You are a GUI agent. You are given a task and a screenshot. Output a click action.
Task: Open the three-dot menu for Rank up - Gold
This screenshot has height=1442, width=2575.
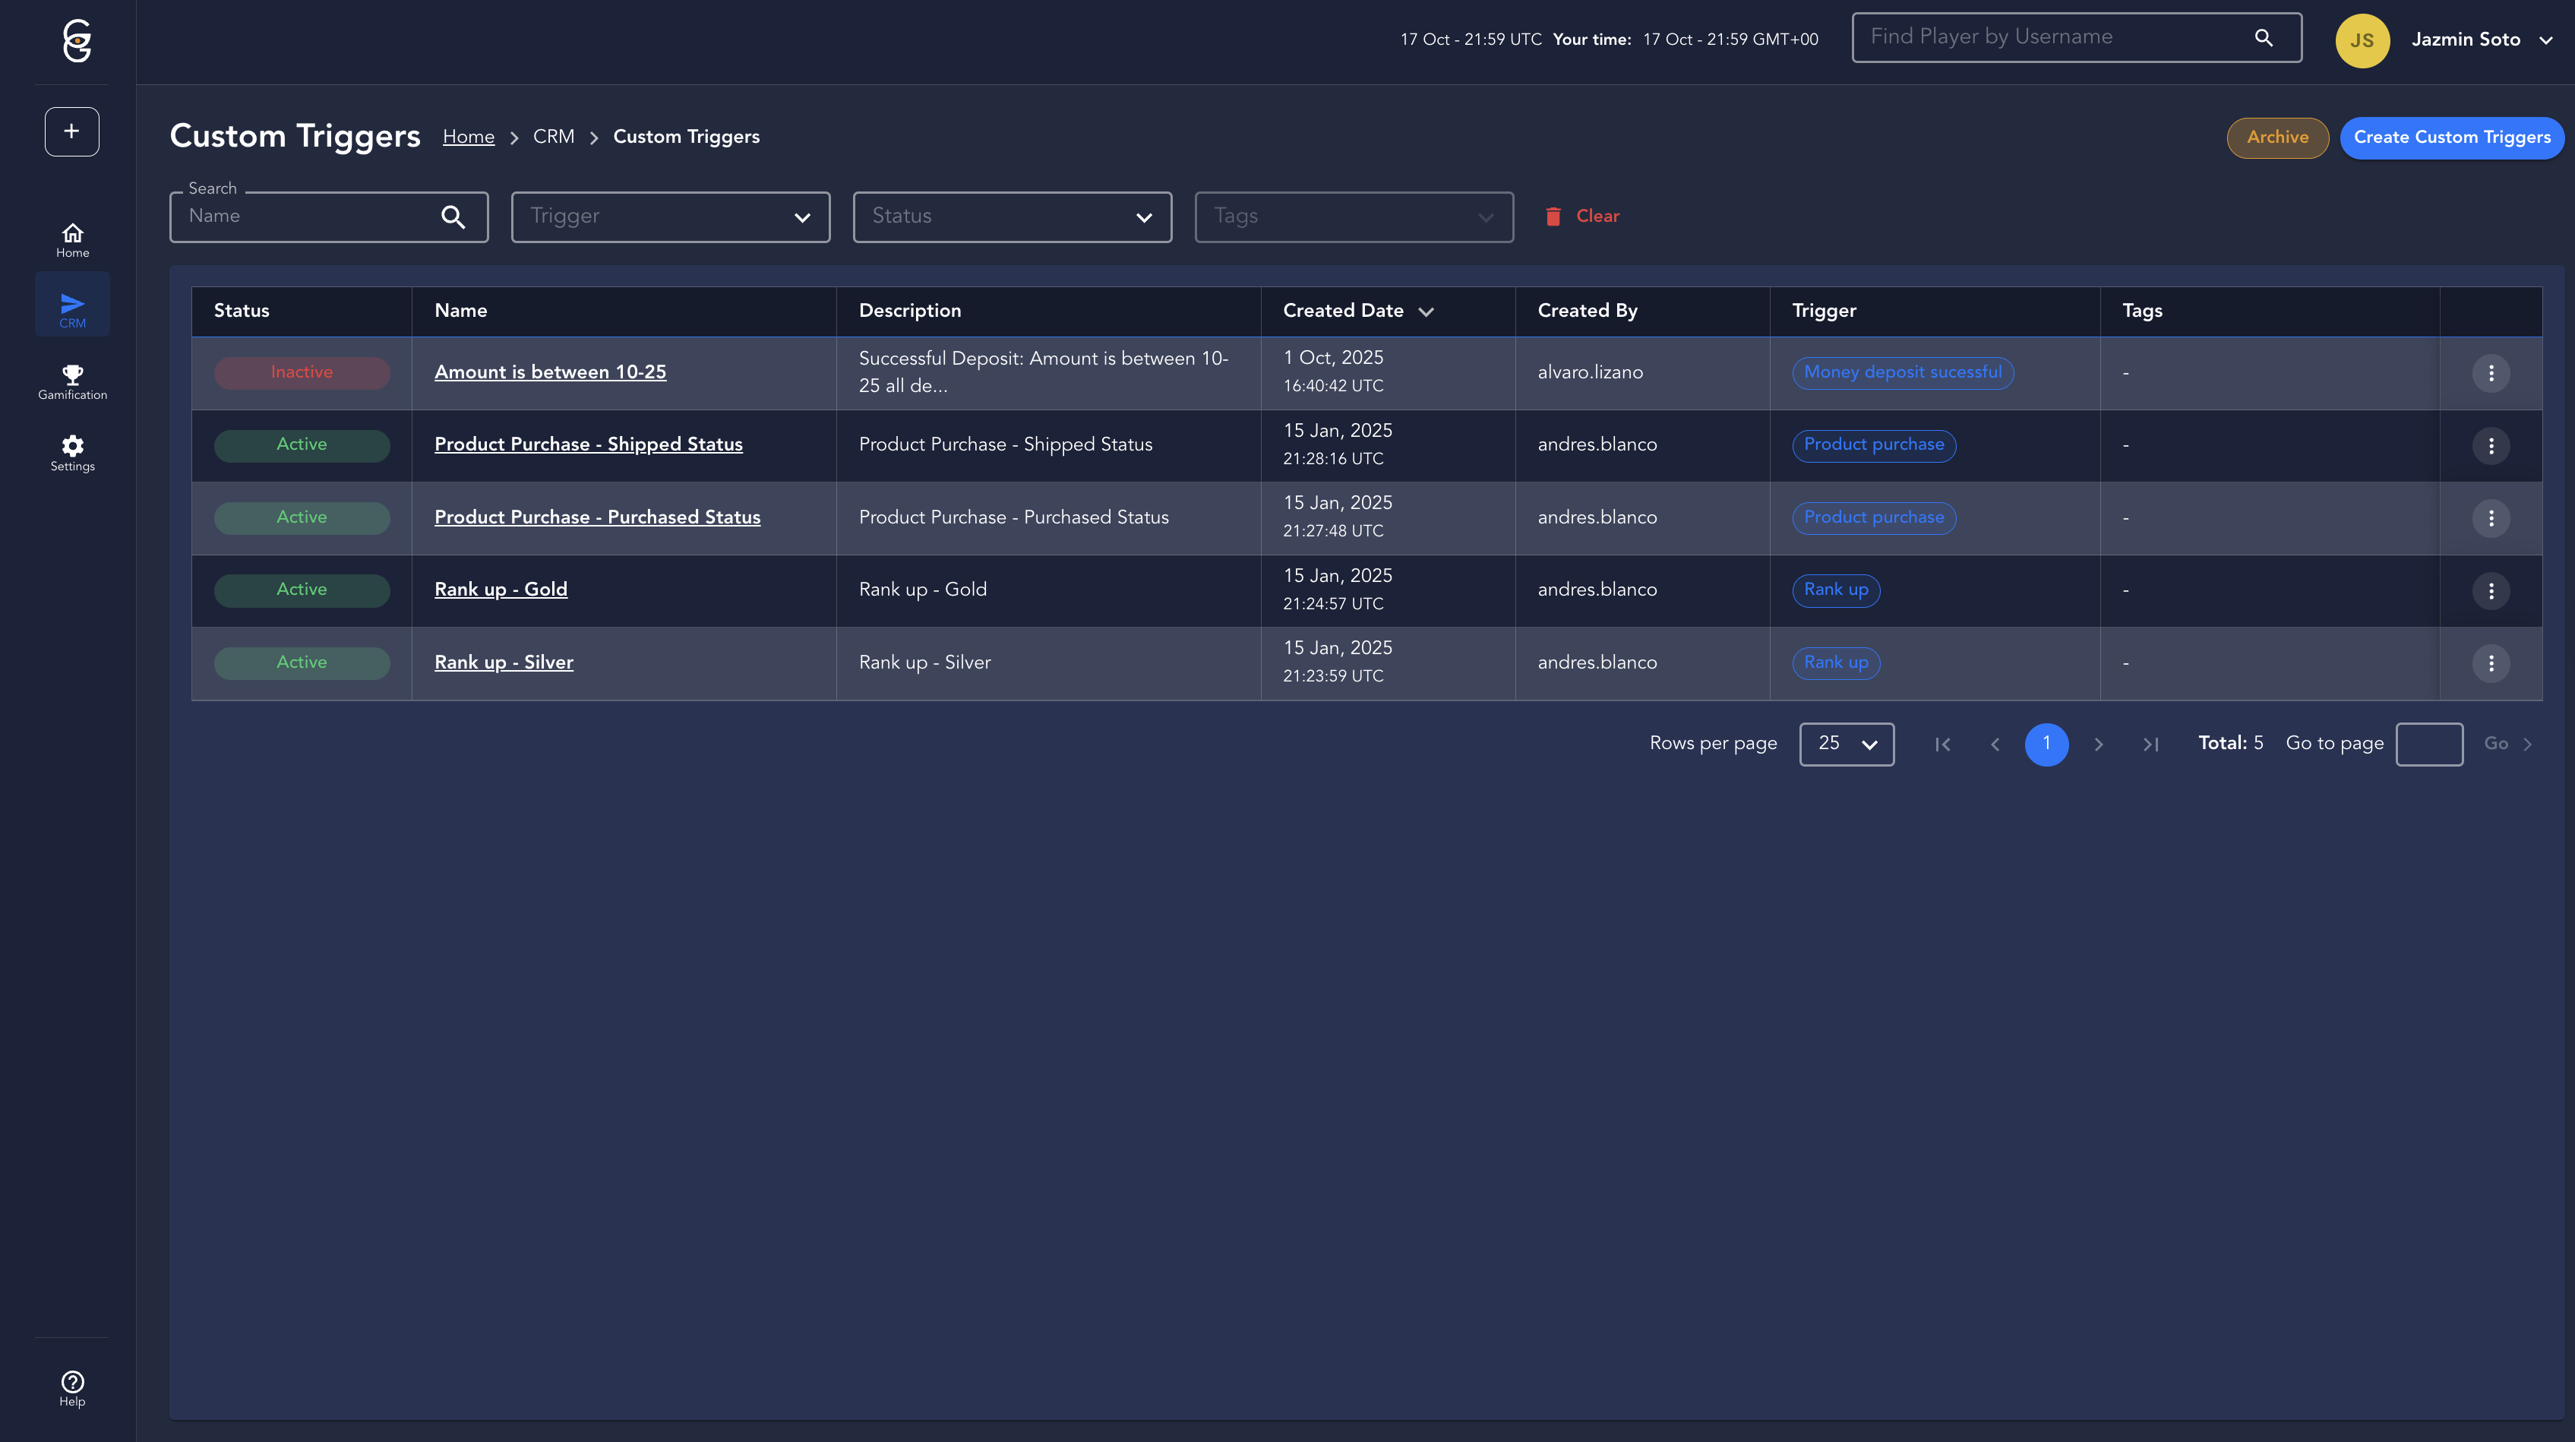coord(2490,591)
